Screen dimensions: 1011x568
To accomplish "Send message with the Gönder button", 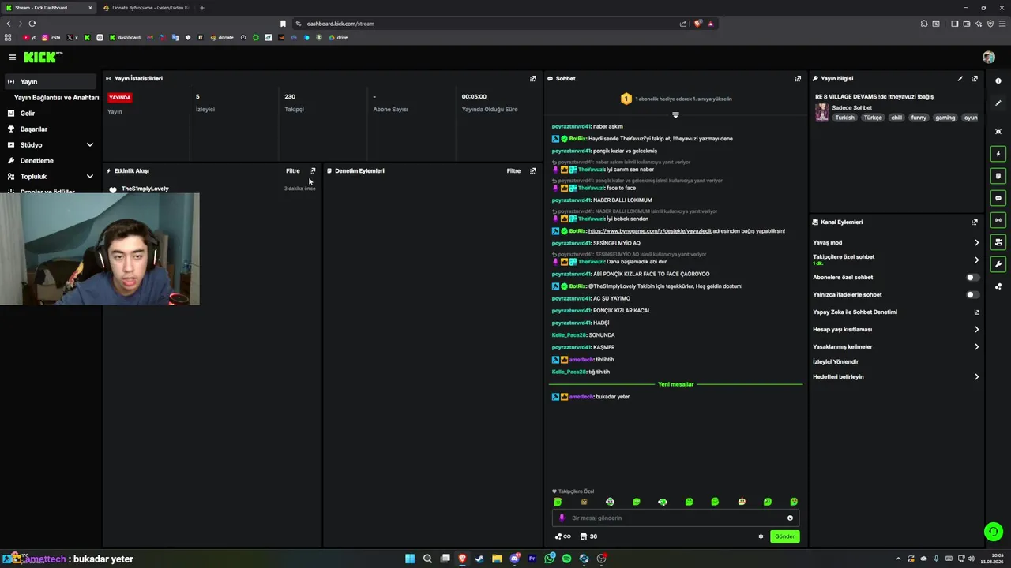I will pos(784,536).
